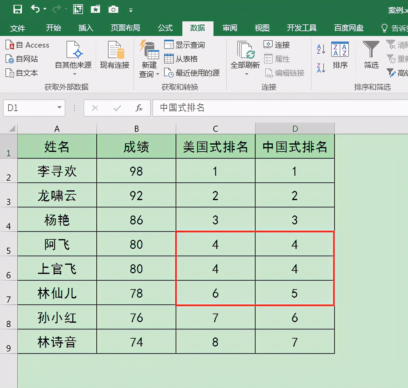This screenshot has height=388, width=408.
Task: Open the Name Box dropdown arrow
Action: pos(59,107)
